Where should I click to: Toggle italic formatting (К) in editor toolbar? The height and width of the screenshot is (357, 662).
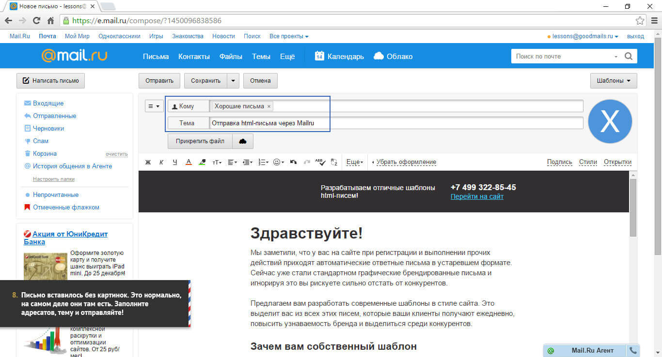[161, 163]
